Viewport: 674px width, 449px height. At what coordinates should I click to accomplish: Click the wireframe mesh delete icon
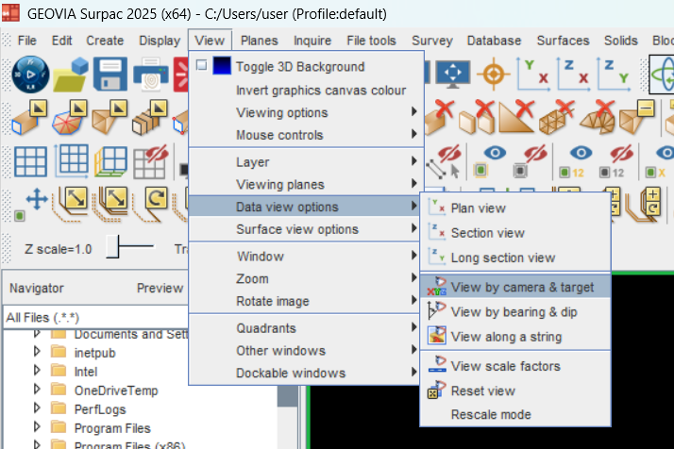coord(556,117)
